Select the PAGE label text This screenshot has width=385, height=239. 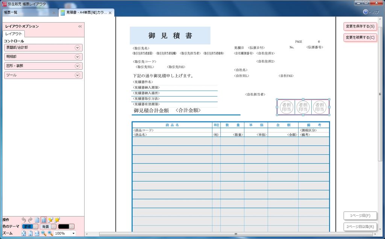299,42
